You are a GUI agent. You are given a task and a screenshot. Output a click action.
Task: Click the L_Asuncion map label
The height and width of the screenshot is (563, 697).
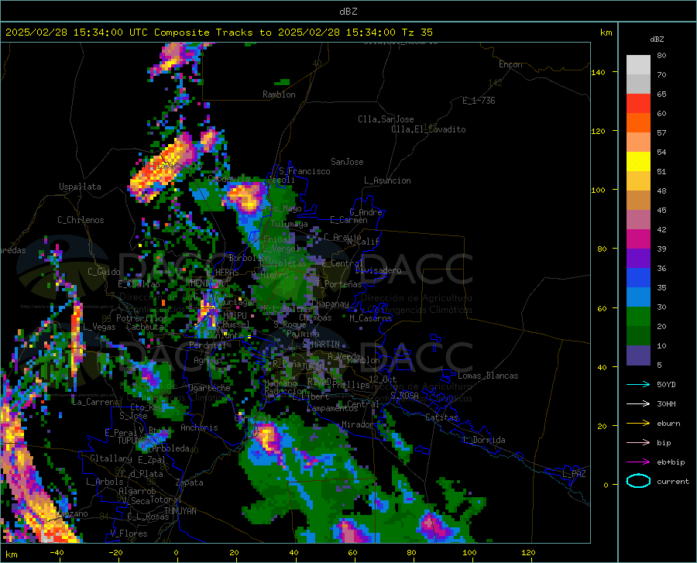tap(387, 180)
